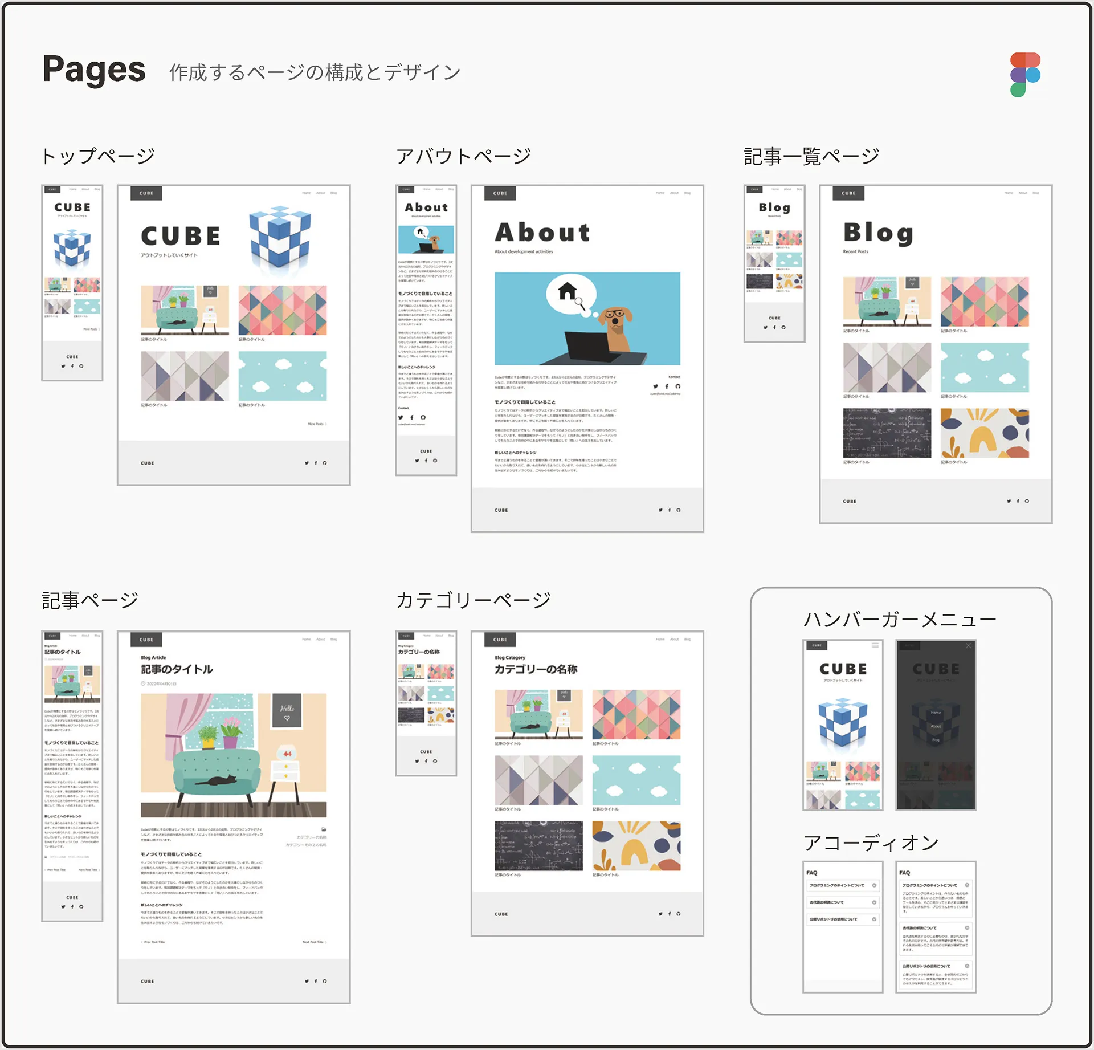Image resolution: width=1094 pixels, height=1050 pixels.
Task: Click the Contact email link on the About page
Action: [x=665, y=394]
